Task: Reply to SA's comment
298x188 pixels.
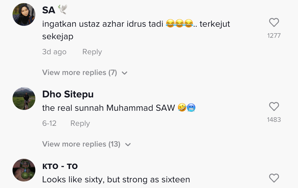Action: 92,52
